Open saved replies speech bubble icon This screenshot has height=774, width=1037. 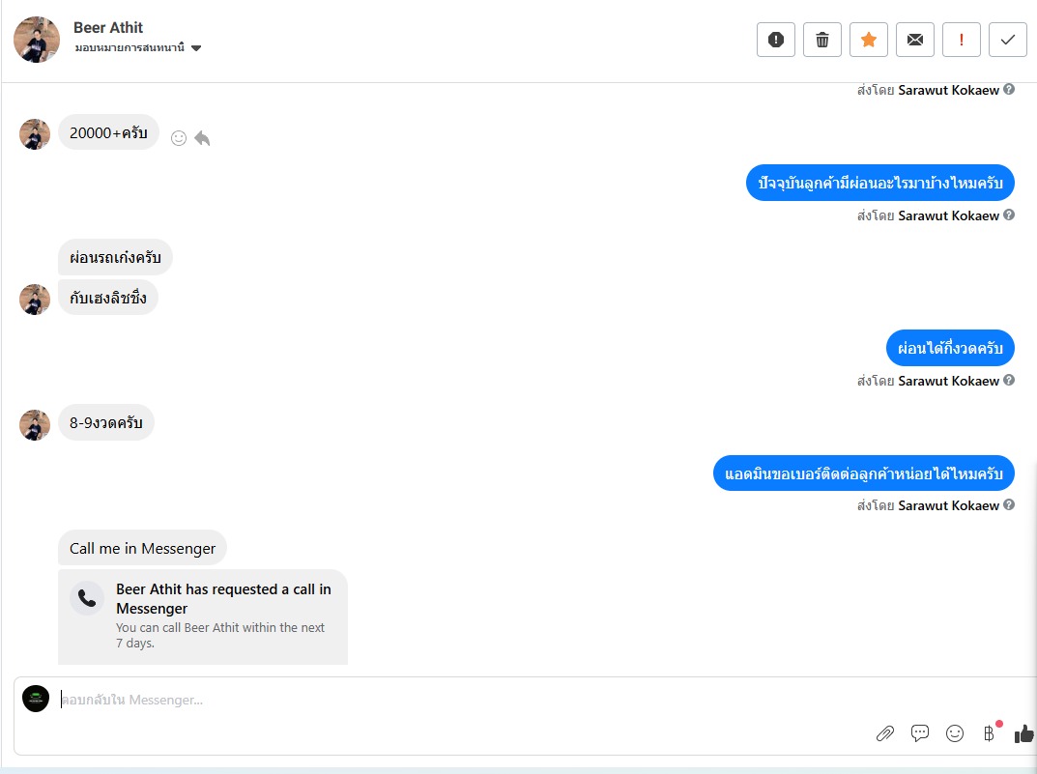[919, 733]
